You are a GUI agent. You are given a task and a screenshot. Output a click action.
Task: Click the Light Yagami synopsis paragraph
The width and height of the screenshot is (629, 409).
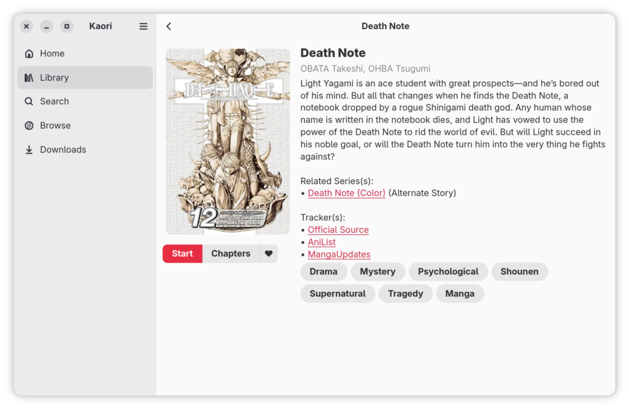[x=453, y=120]
